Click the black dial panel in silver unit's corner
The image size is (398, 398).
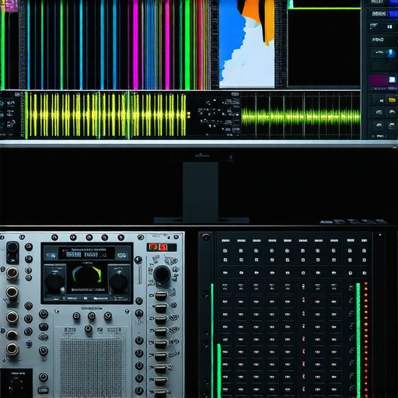(16, 383)
